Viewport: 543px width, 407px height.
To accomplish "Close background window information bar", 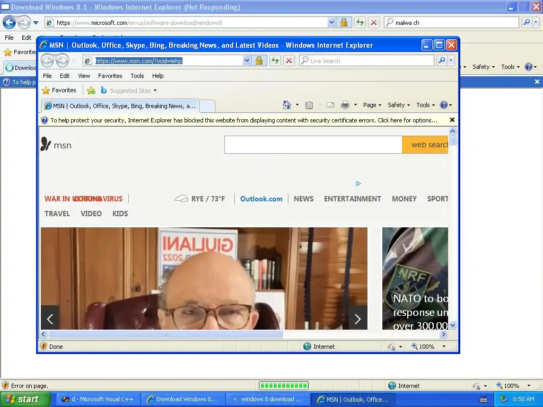I will click(537, 82).
